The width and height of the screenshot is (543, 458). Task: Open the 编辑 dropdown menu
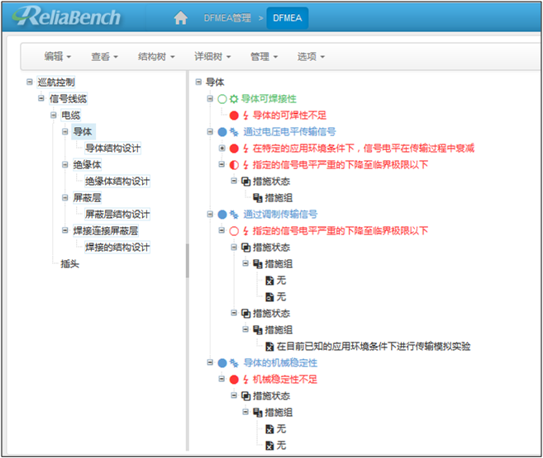coord(58,56)
